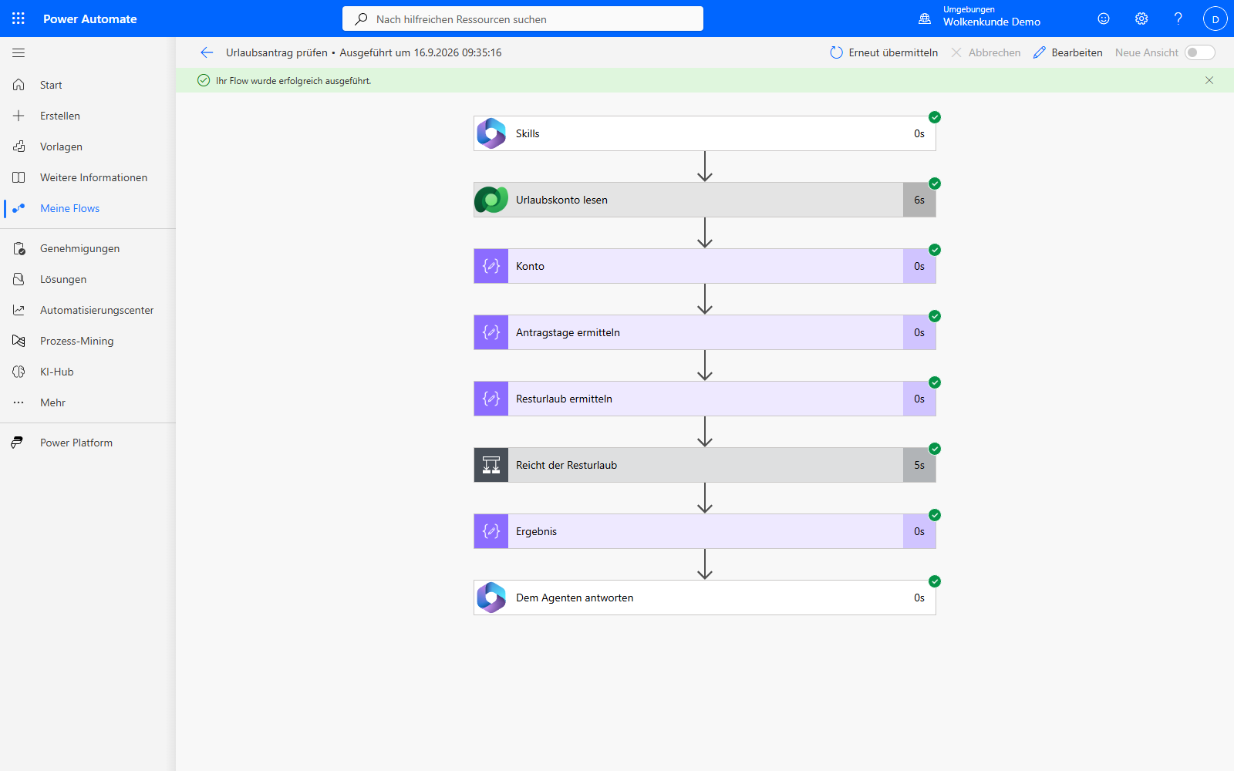The height and width of the screenshot is (771, 1234).
Task: Open account avatar D
Action: coord(1215,19)
